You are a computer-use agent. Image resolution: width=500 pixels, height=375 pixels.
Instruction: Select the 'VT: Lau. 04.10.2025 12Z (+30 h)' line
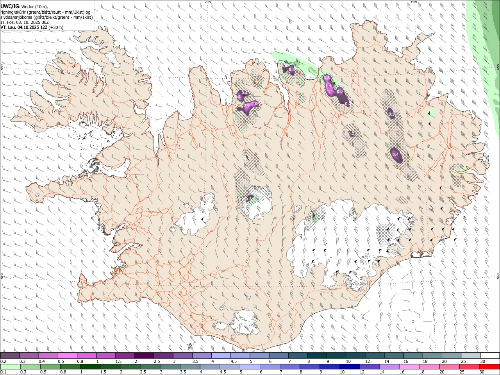pos(32,27)
